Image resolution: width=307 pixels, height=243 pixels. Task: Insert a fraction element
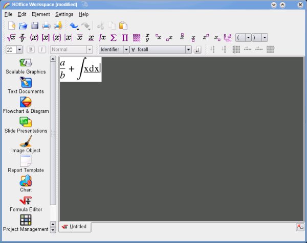click(x=23, y=37)
